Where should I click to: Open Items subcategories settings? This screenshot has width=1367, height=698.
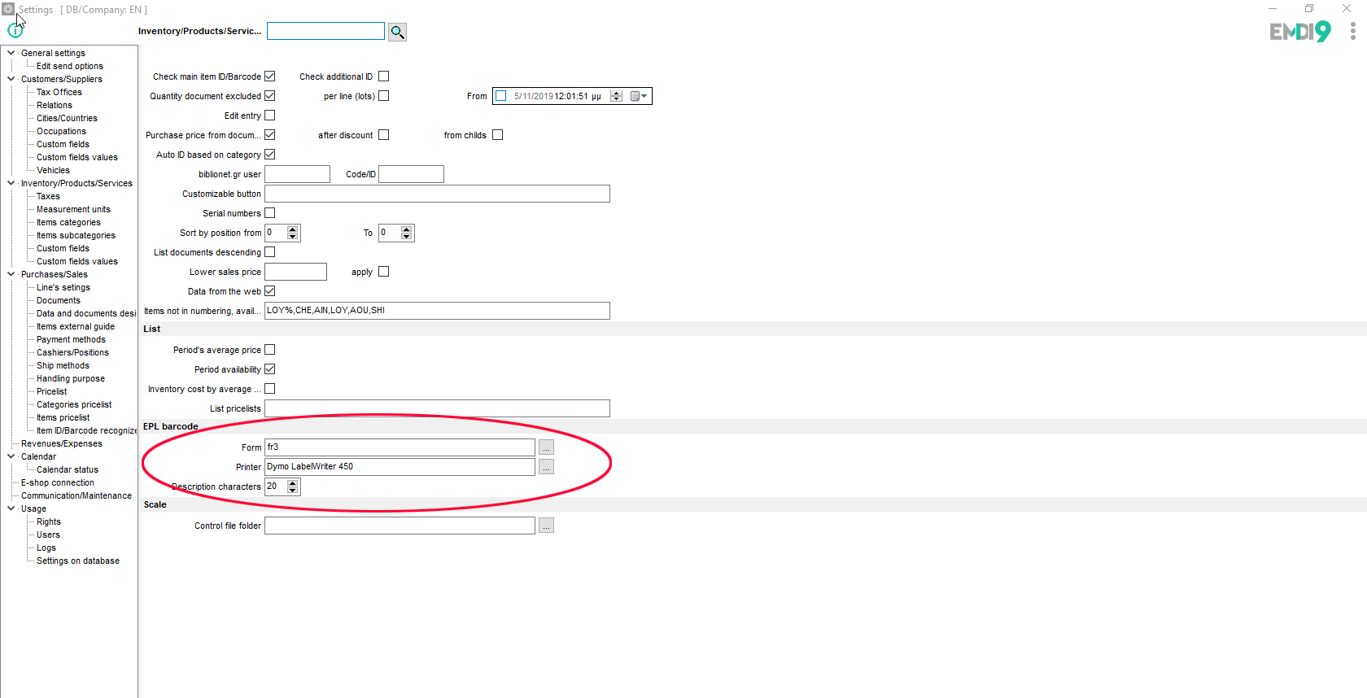tap(76, 235)
